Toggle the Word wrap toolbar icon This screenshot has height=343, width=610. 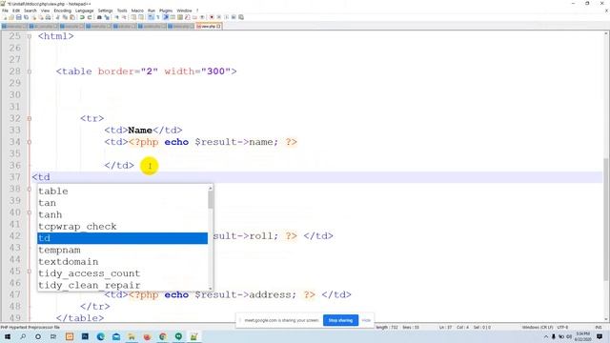coord(151,17)
